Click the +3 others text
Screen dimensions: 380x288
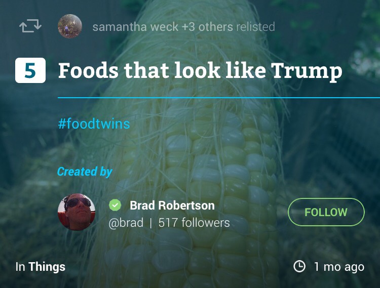point(207,27)
